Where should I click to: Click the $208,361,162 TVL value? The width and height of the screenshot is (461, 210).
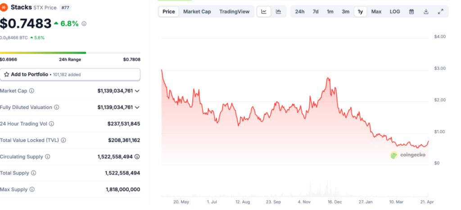[124, 140]
